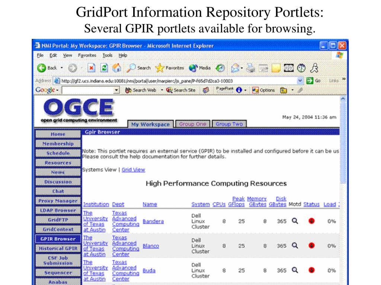Click the black keyboard-style toolbar icon

tap(289, 68)
